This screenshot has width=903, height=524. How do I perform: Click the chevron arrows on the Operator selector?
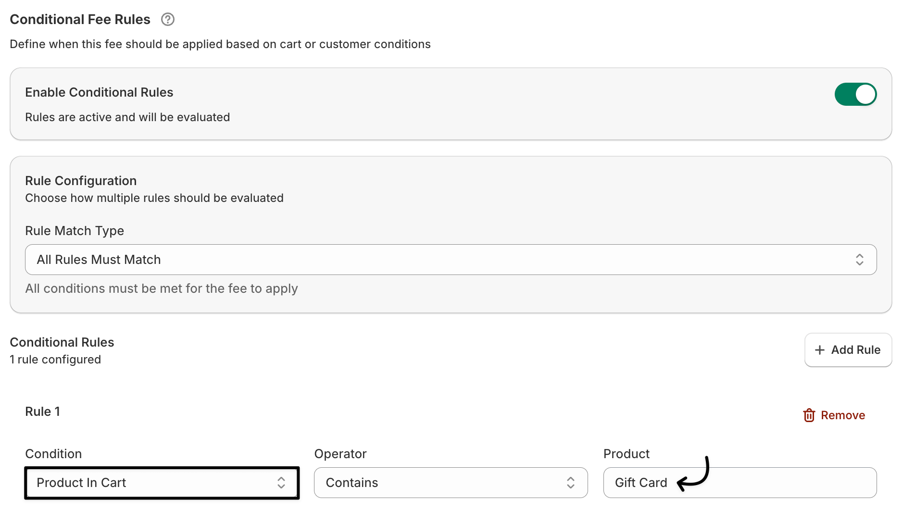[x=571, y=483]
